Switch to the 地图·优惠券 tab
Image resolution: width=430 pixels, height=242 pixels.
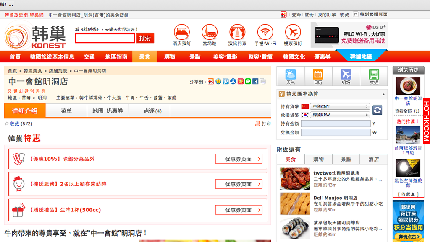tap(107, 111)
